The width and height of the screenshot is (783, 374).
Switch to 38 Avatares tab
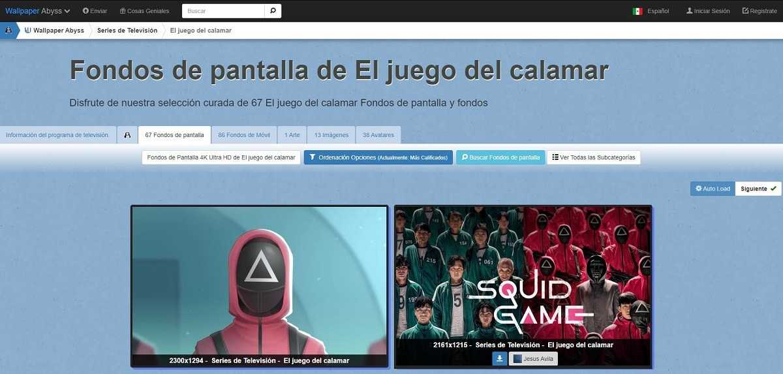378,135
